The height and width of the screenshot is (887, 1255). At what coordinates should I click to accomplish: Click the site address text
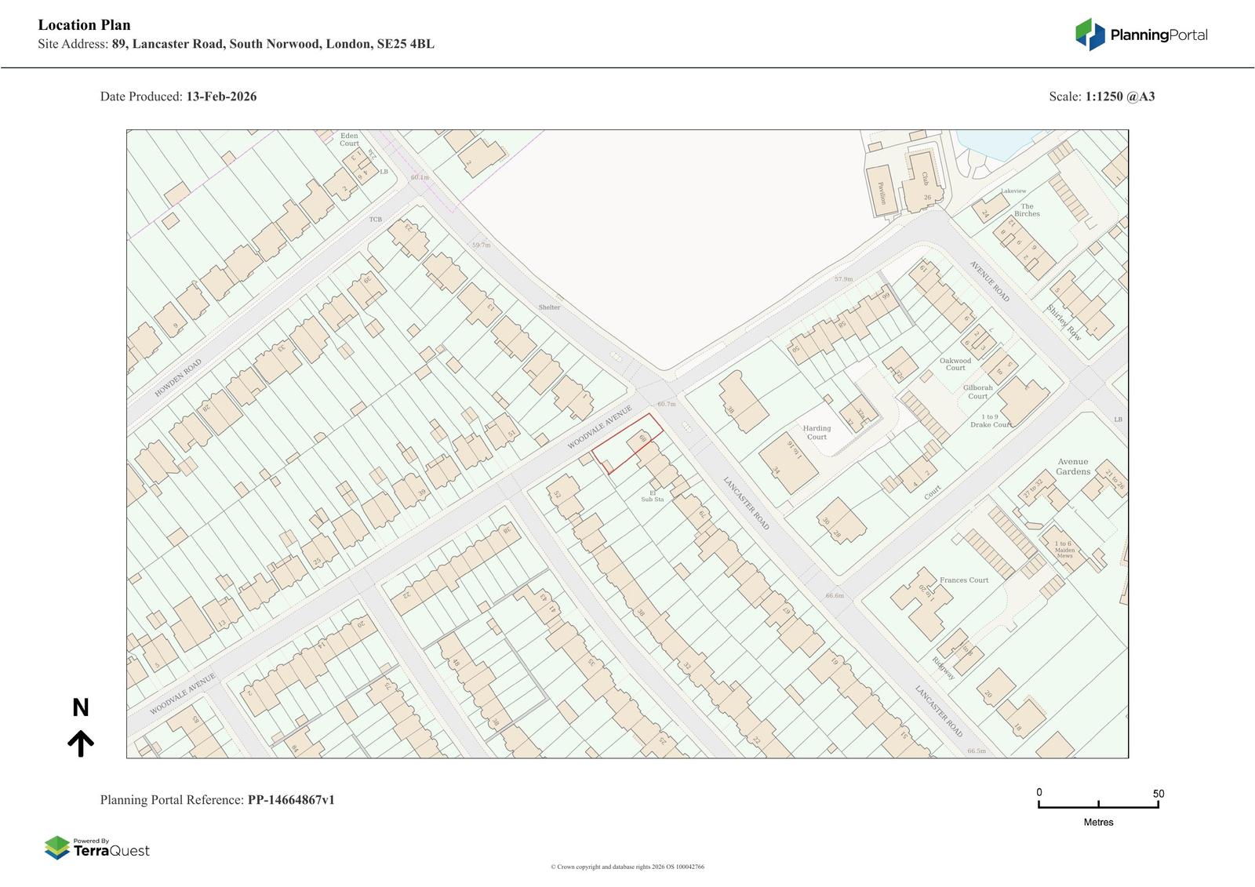point(272,44)
